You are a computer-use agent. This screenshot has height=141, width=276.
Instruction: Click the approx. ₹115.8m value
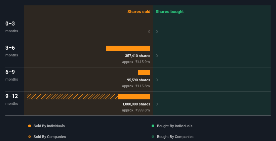pyautogui.click(x=136, y=86)
